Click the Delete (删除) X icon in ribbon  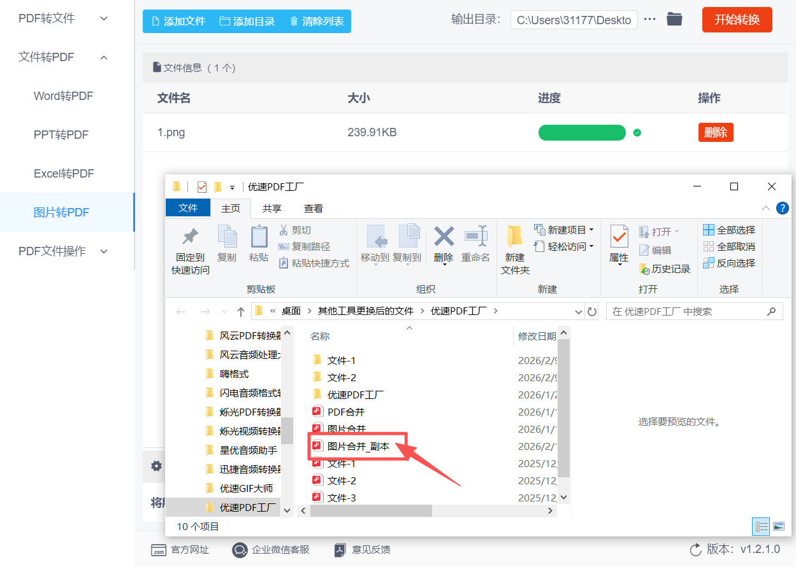click(x=444, y=237)
